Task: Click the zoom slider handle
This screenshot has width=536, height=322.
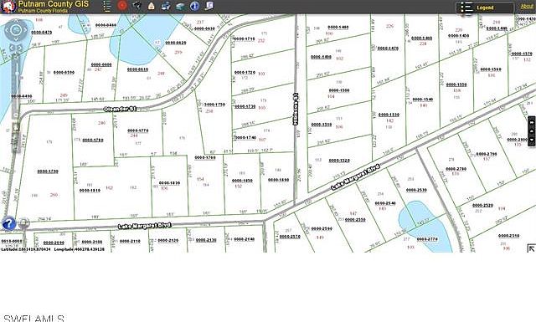Action: pos(17,73)
